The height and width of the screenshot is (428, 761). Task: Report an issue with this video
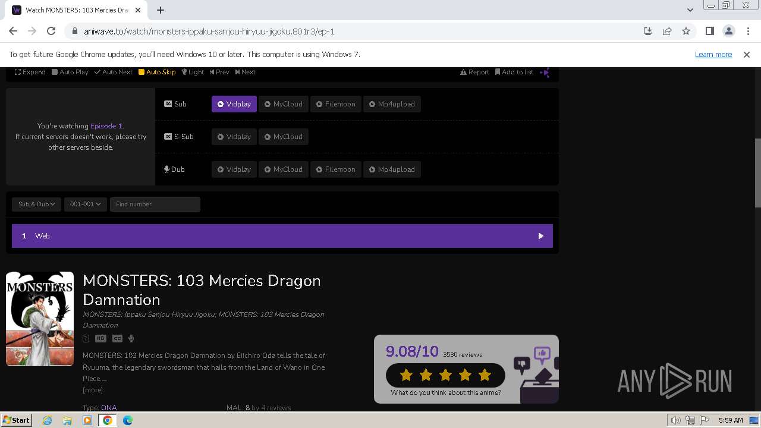pyautogui.click(x=474, y=72)
